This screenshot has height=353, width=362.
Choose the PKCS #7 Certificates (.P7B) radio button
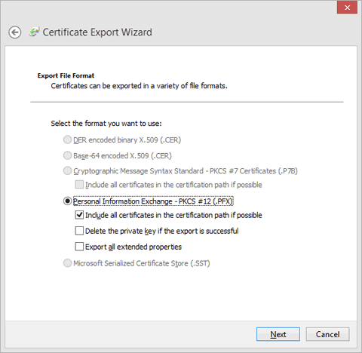click(67, 170)
